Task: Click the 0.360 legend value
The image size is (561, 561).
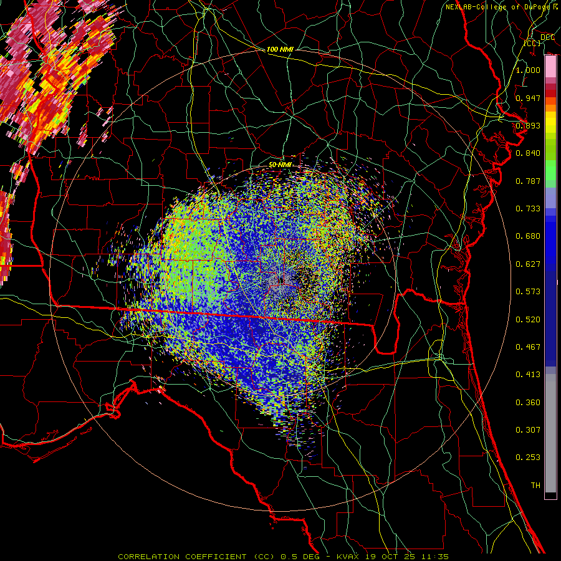Action: (528, 403)
